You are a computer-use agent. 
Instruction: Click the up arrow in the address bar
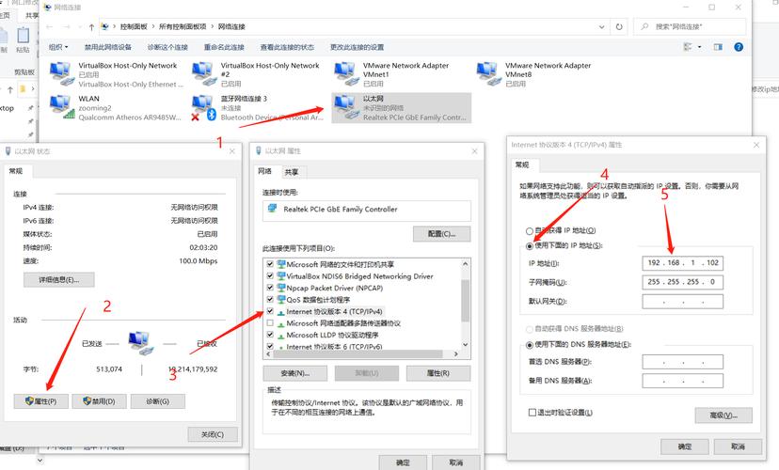[x=90, y=27]
